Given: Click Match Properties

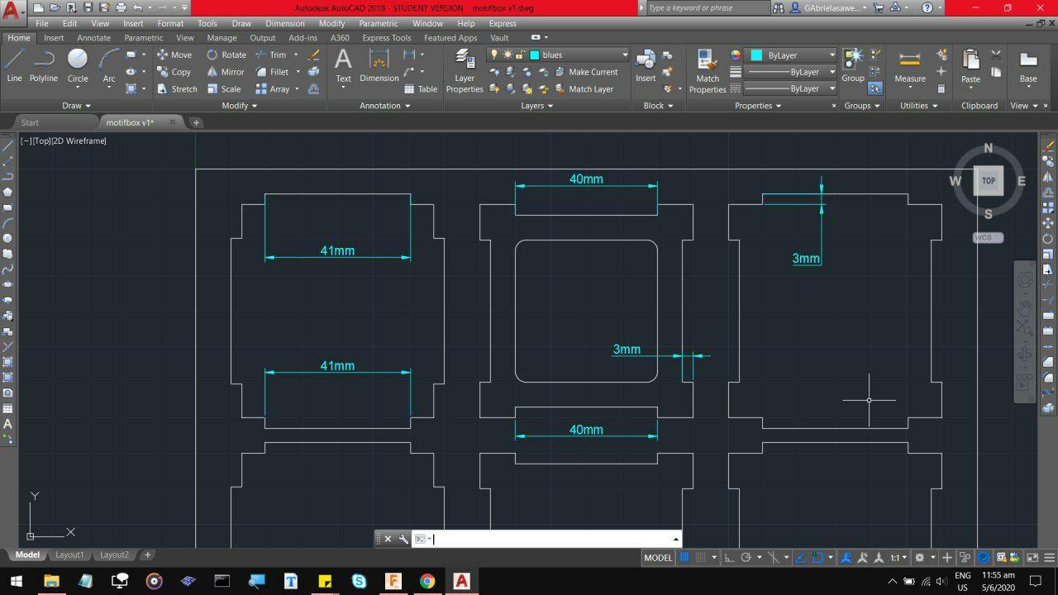Looking at the screenshot, I should tap(708, 70).
